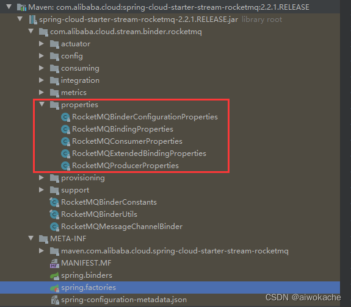
Task: Expand the provisioning package
Action: [42, 177]
